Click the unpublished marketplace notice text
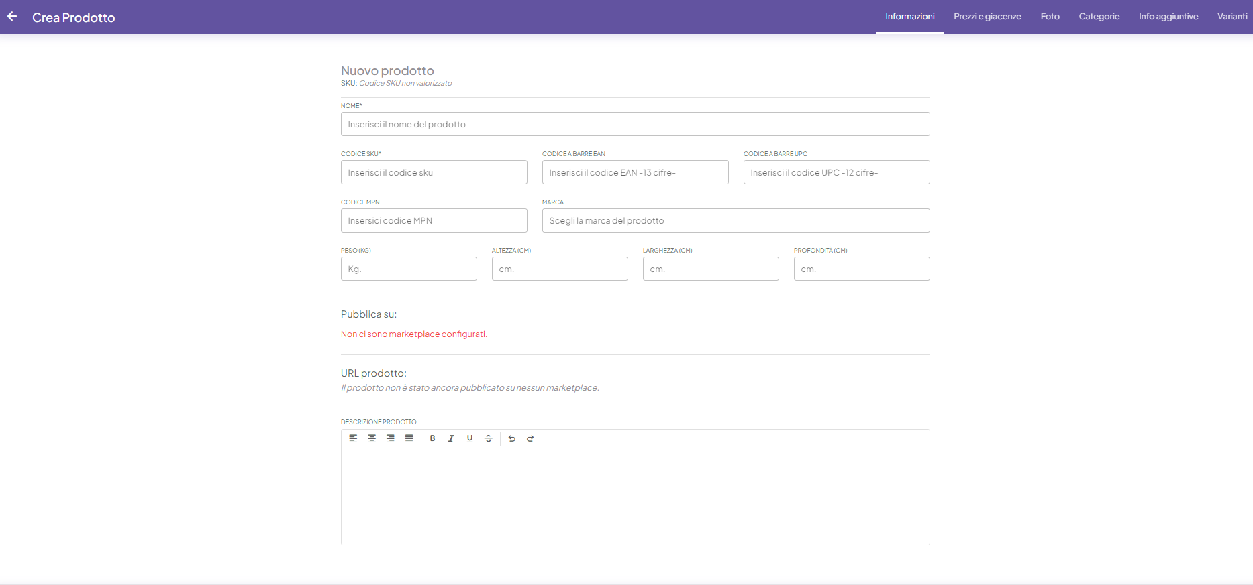1253x585 pixels. point(470,388)
